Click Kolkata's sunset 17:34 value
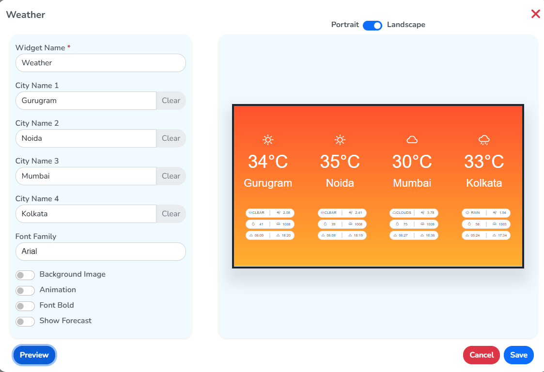This screenshot has height=372, width=544. (502, 235)
